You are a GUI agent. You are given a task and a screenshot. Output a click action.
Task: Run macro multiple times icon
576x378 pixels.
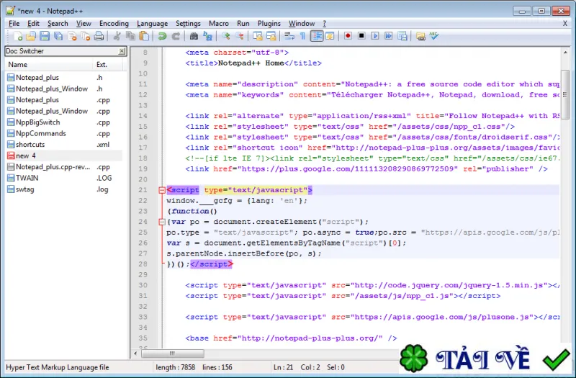pos(388,35)
